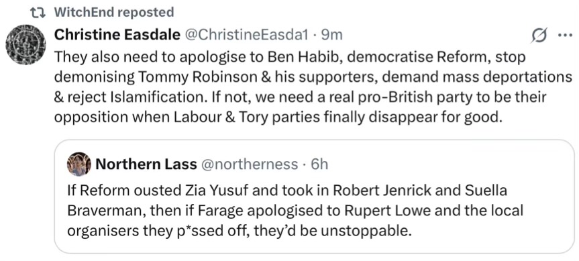Open Northern Lass's small avatar
This screenshot has width=579, height=261.
79,164
